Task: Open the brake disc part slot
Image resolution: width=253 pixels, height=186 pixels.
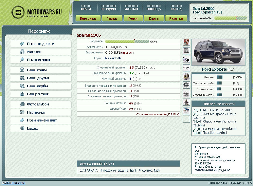Action: (x=186, y=77)
